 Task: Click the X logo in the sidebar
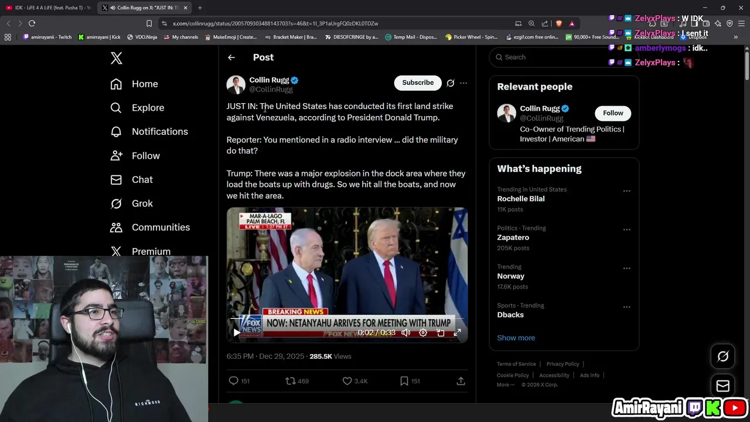tap(116, 58)
